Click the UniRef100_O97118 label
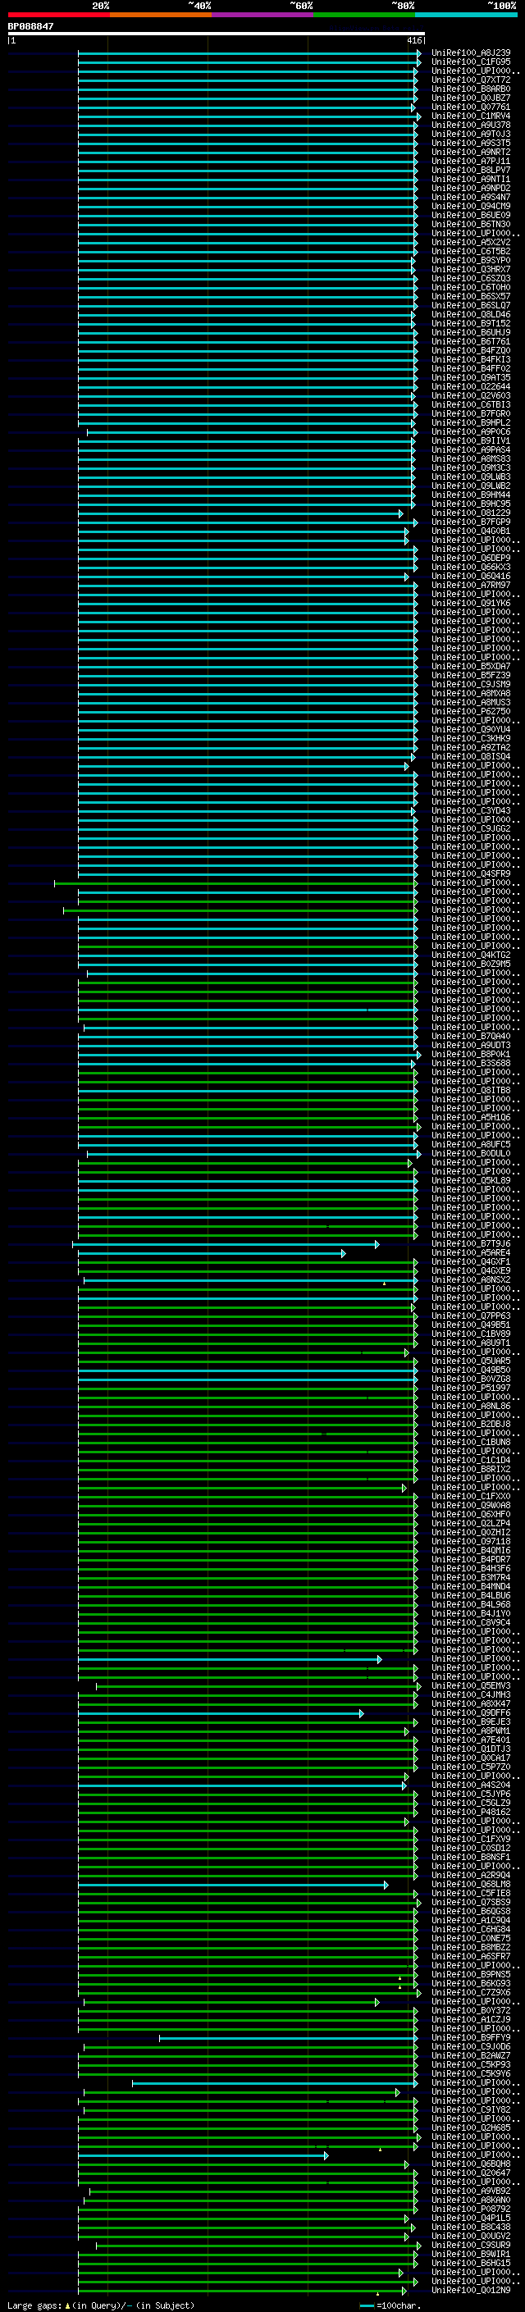Screen dimensions: 525x2312 471,1541
